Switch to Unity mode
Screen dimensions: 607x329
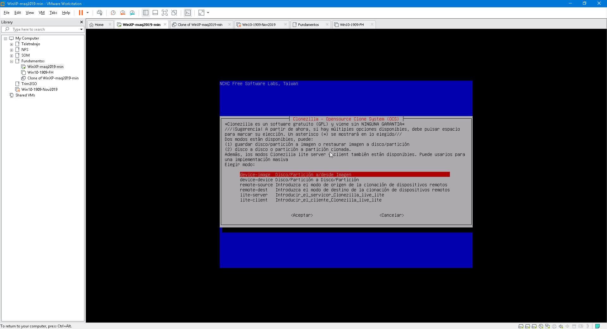pos(174,13)
